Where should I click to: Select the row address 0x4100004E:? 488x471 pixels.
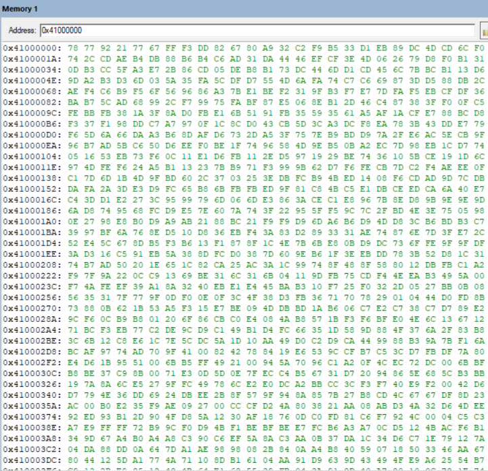tap(32, 81)
